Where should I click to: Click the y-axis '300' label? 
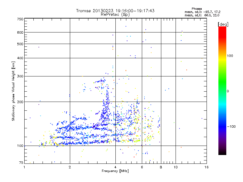tap(20, 76)
